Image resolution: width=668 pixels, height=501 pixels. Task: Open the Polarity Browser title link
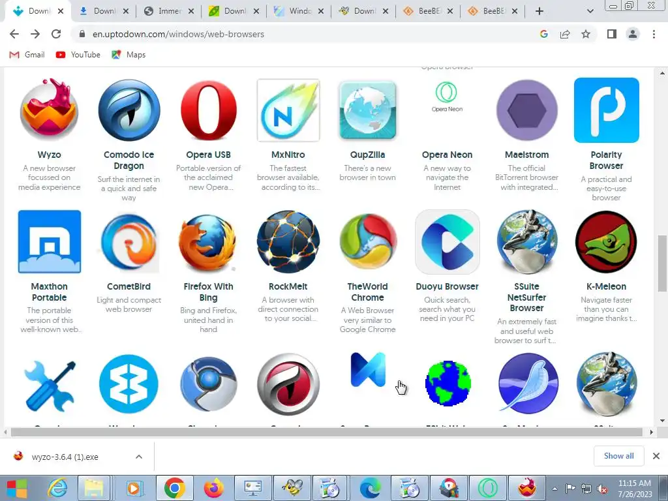(606, 160)
